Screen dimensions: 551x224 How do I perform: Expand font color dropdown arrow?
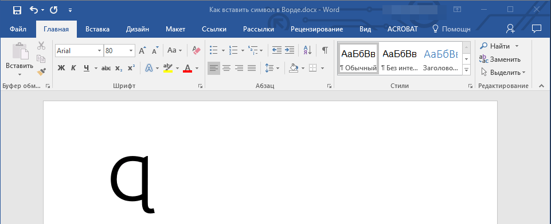[x=197, y=68]
